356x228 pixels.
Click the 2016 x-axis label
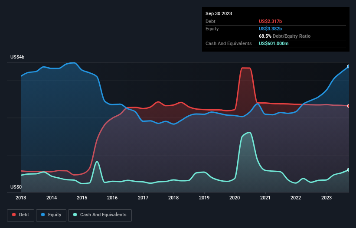pyautogui.click(x=112, y=198)
